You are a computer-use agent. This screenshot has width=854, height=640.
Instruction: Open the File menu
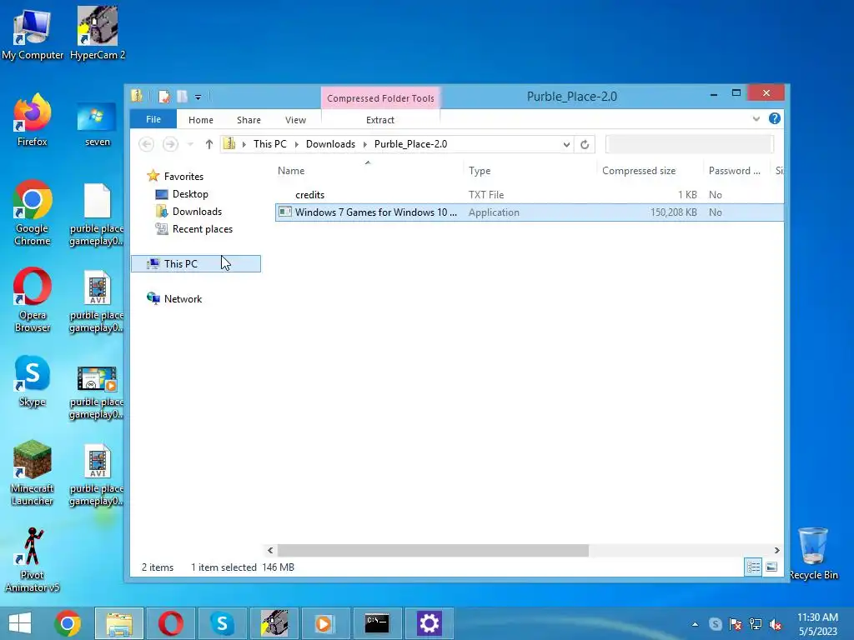tap(153, 119)
